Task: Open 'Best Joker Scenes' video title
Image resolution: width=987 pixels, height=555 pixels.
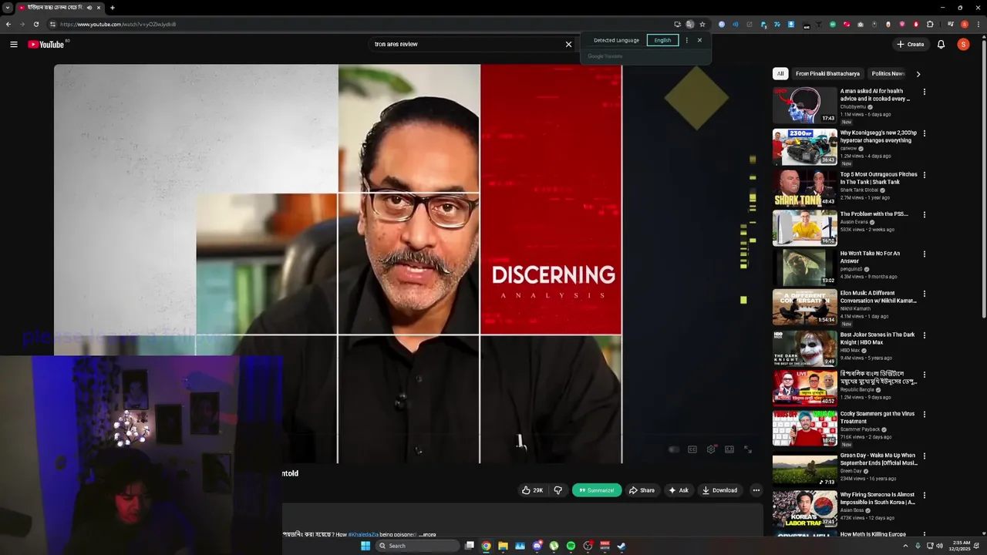Action: point(878,338)
